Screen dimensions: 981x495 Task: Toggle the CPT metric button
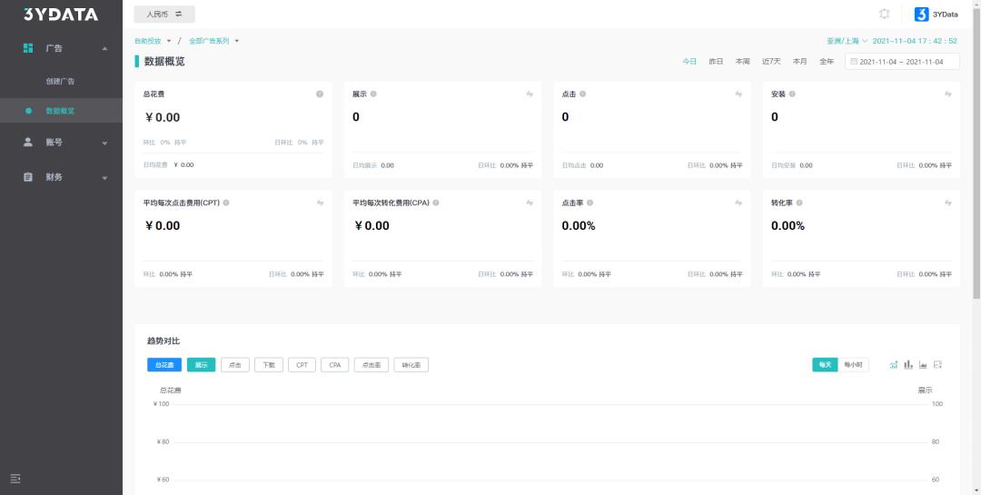pos(302,365)
